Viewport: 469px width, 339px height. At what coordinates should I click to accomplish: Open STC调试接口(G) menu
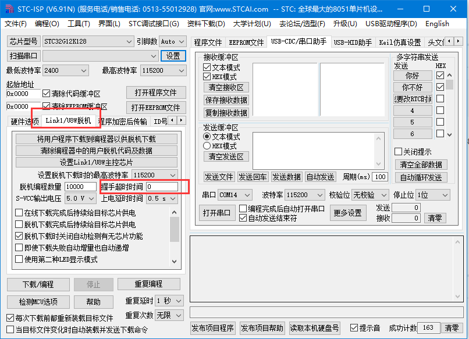click(x=154, y=24)
